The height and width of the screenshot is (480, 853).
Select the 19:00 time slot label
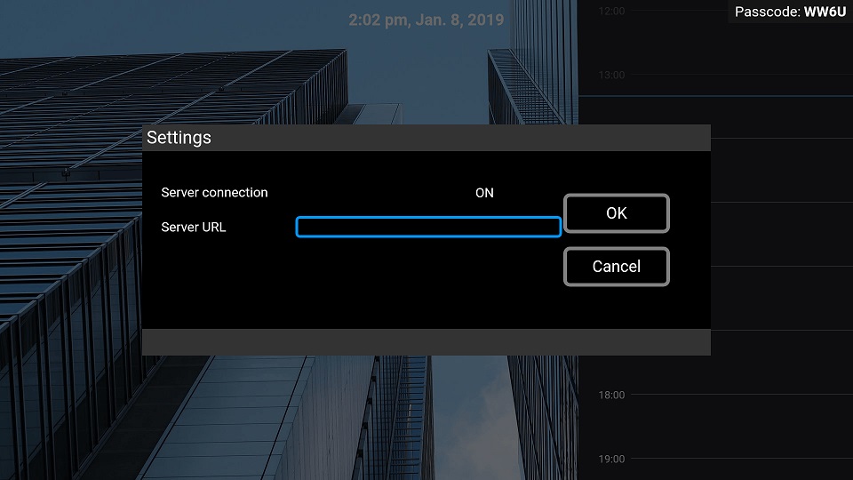pyautogui.click(x=611, y=459)
